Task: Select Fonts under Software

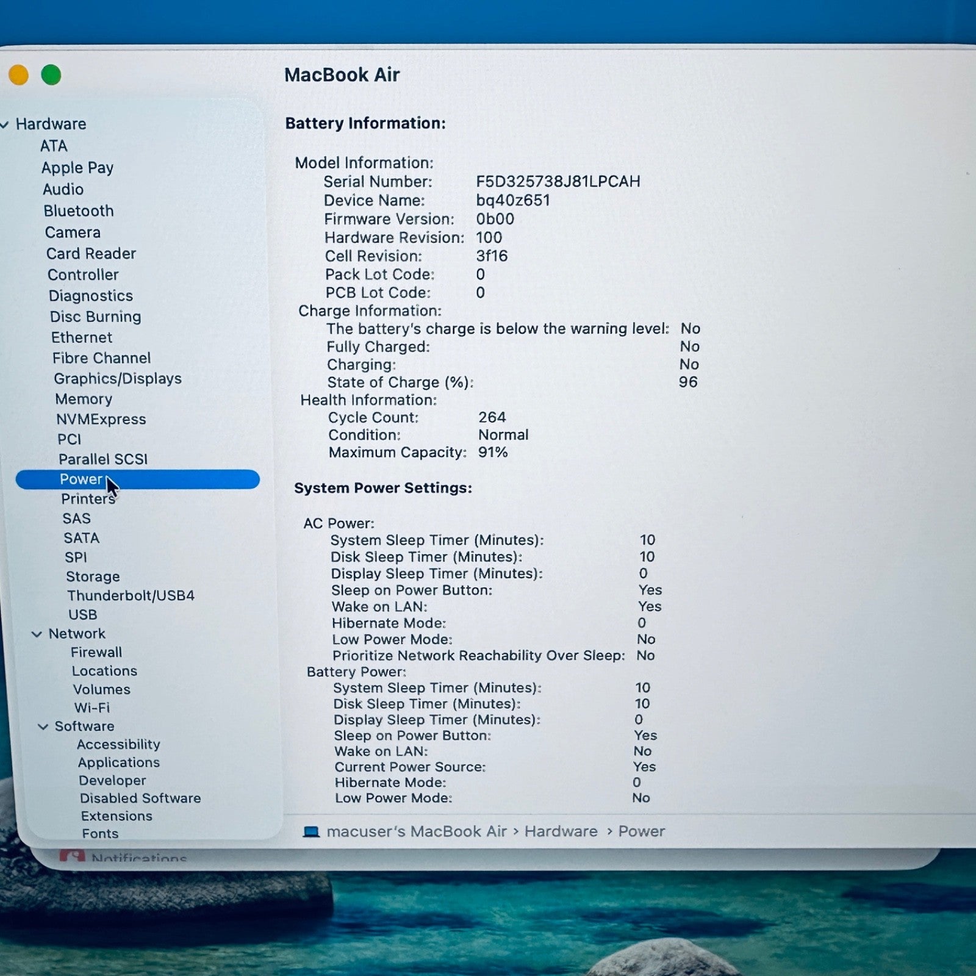Action: 100,833
